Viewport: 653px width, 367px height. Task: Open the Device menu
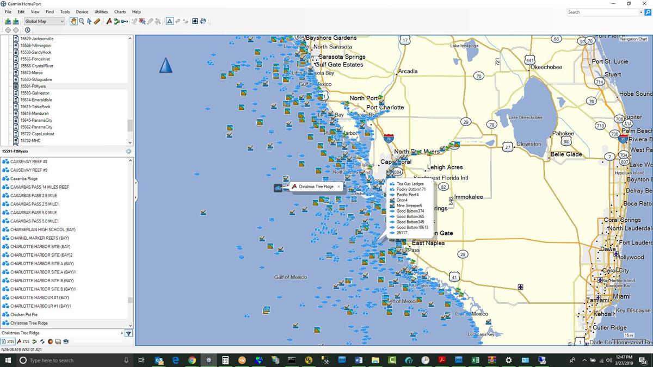click(82, 11)
